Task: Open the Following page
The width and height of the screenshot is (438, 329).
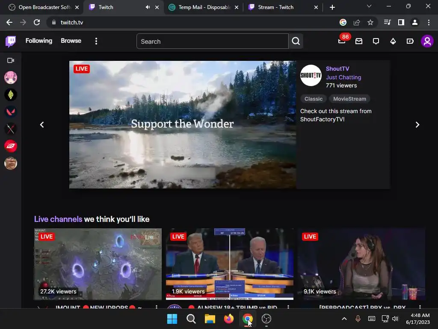Action: point(39,41)
